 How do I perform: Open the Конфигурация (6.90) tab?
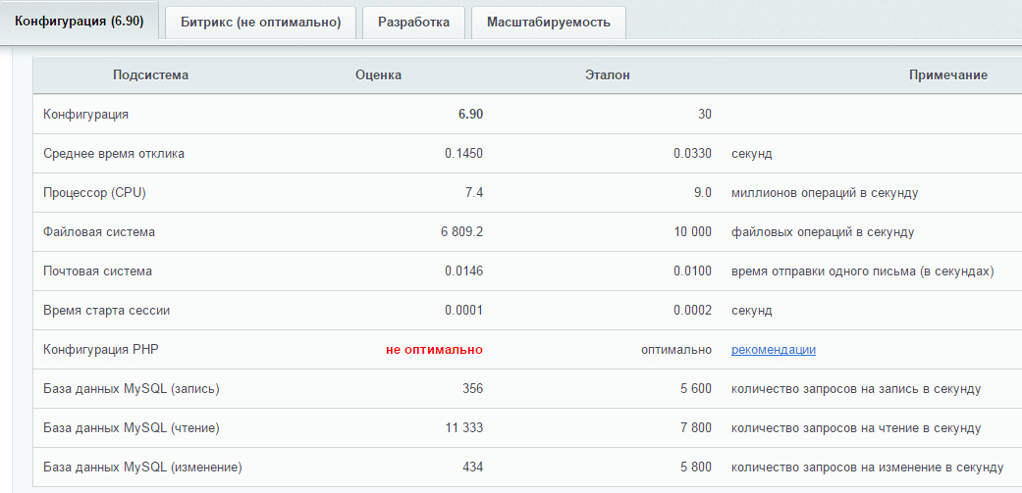(80, 22)
